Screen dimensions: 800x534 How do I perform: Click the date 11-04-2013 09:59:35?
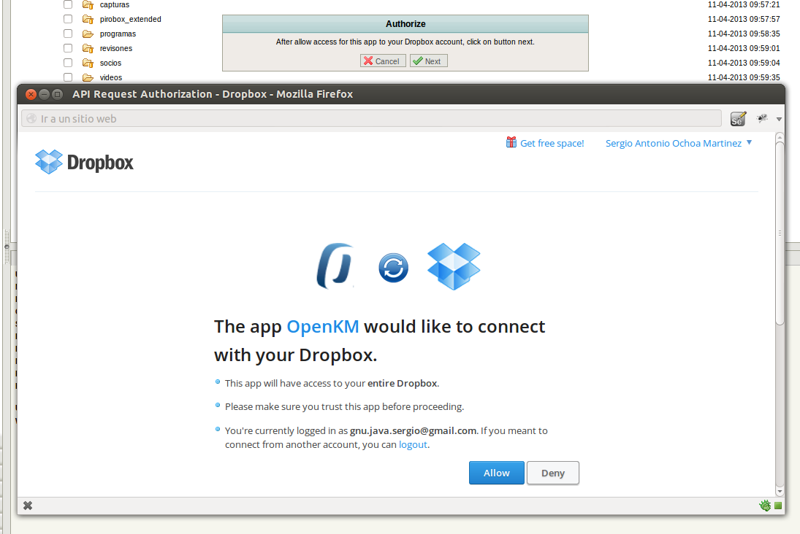pos(744,77)
